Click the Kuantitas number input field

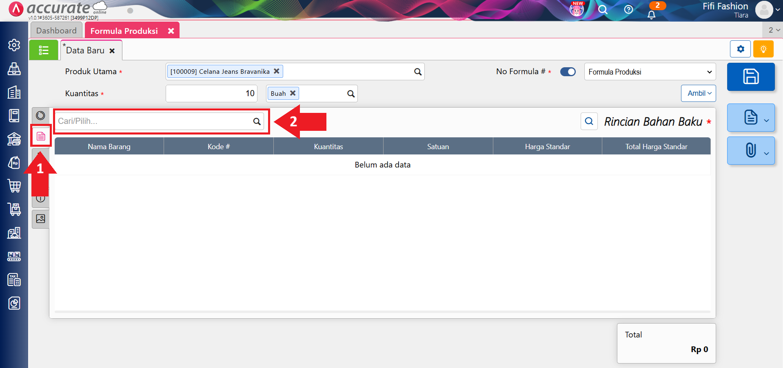click(x=211, y=93)
